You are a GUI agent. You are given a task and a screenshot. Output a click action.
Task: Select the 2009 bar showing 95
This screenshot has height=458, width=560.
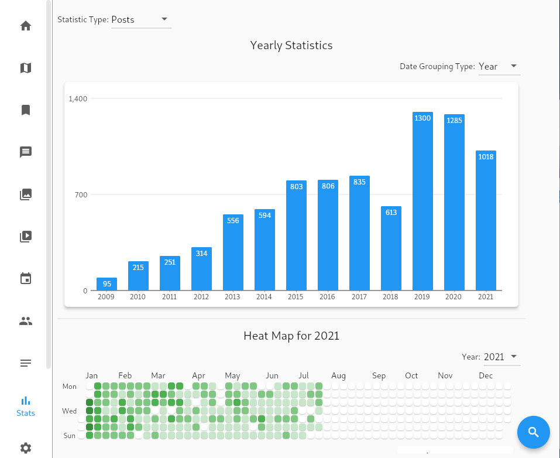coord(106,285)
